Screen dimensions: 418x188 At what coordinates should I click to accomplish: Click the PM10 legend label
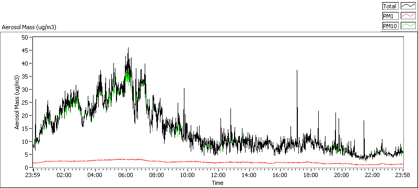click(390, 26)
